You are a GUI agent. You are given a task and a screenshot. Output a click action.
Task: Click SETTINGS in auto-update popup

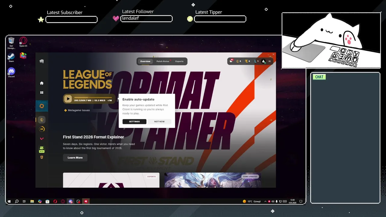134,121
